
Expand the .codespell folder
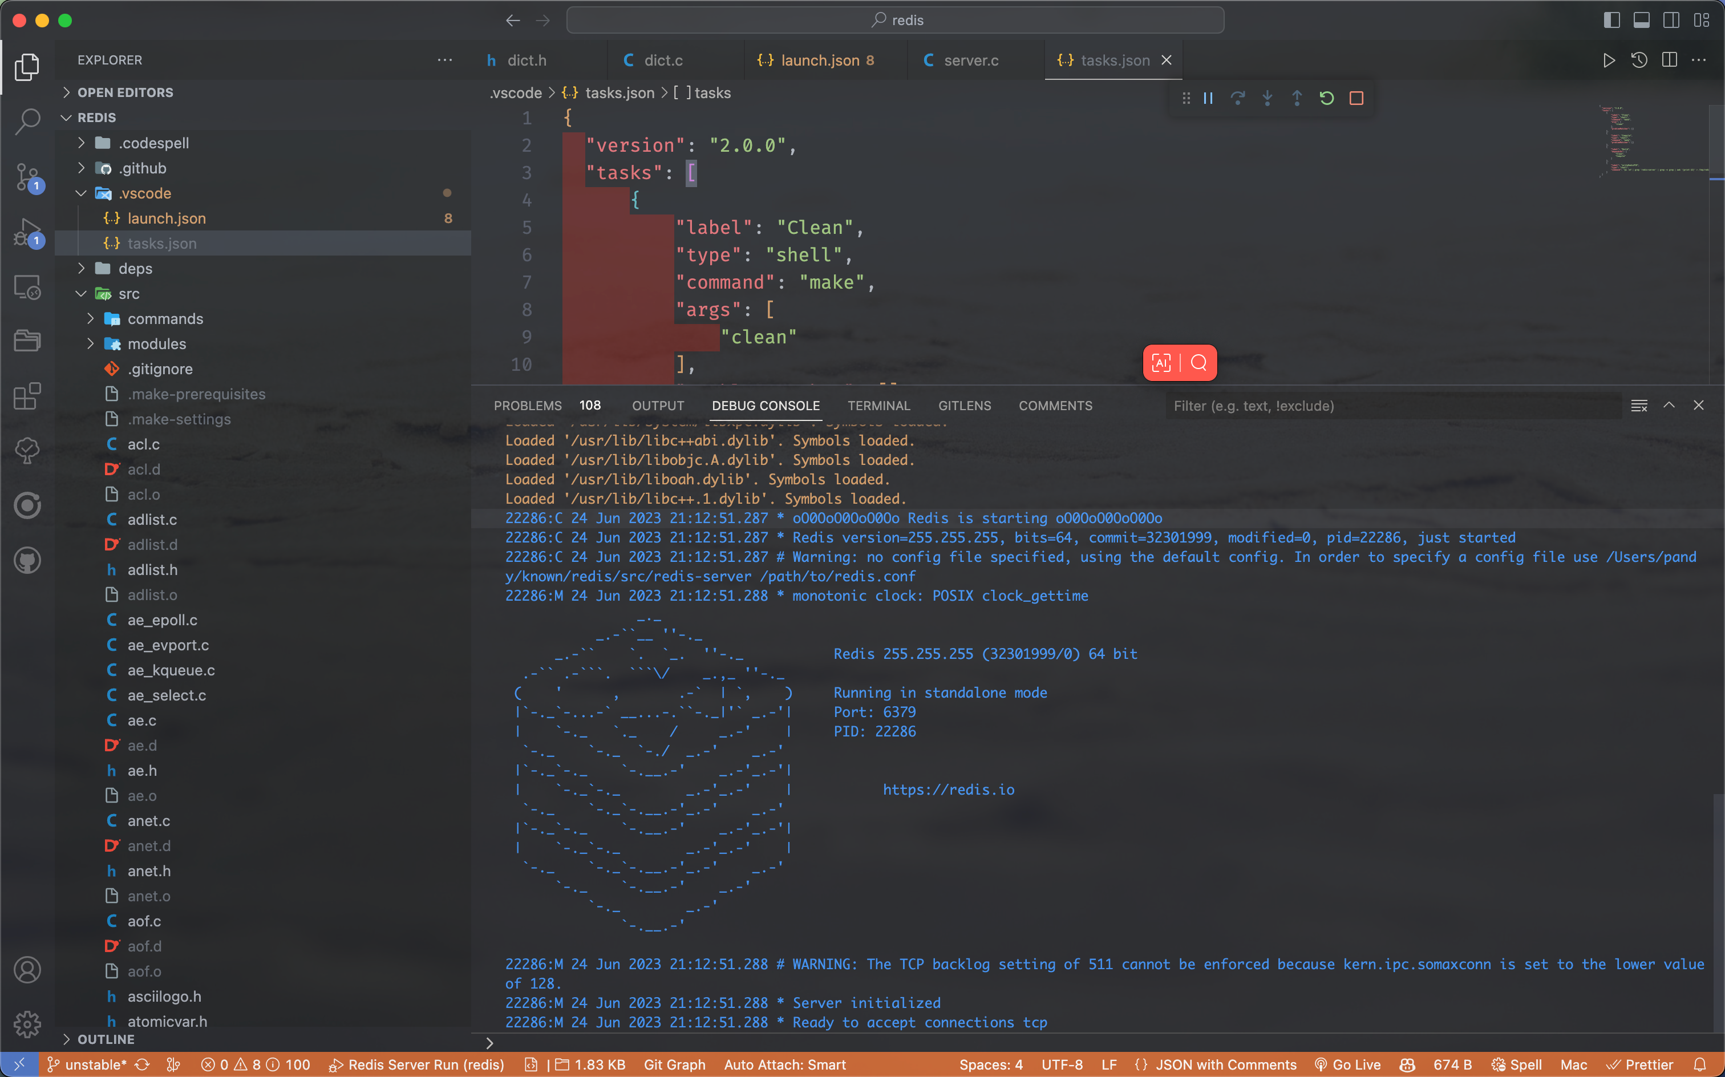pyautogui.click(x=81, y=143)
